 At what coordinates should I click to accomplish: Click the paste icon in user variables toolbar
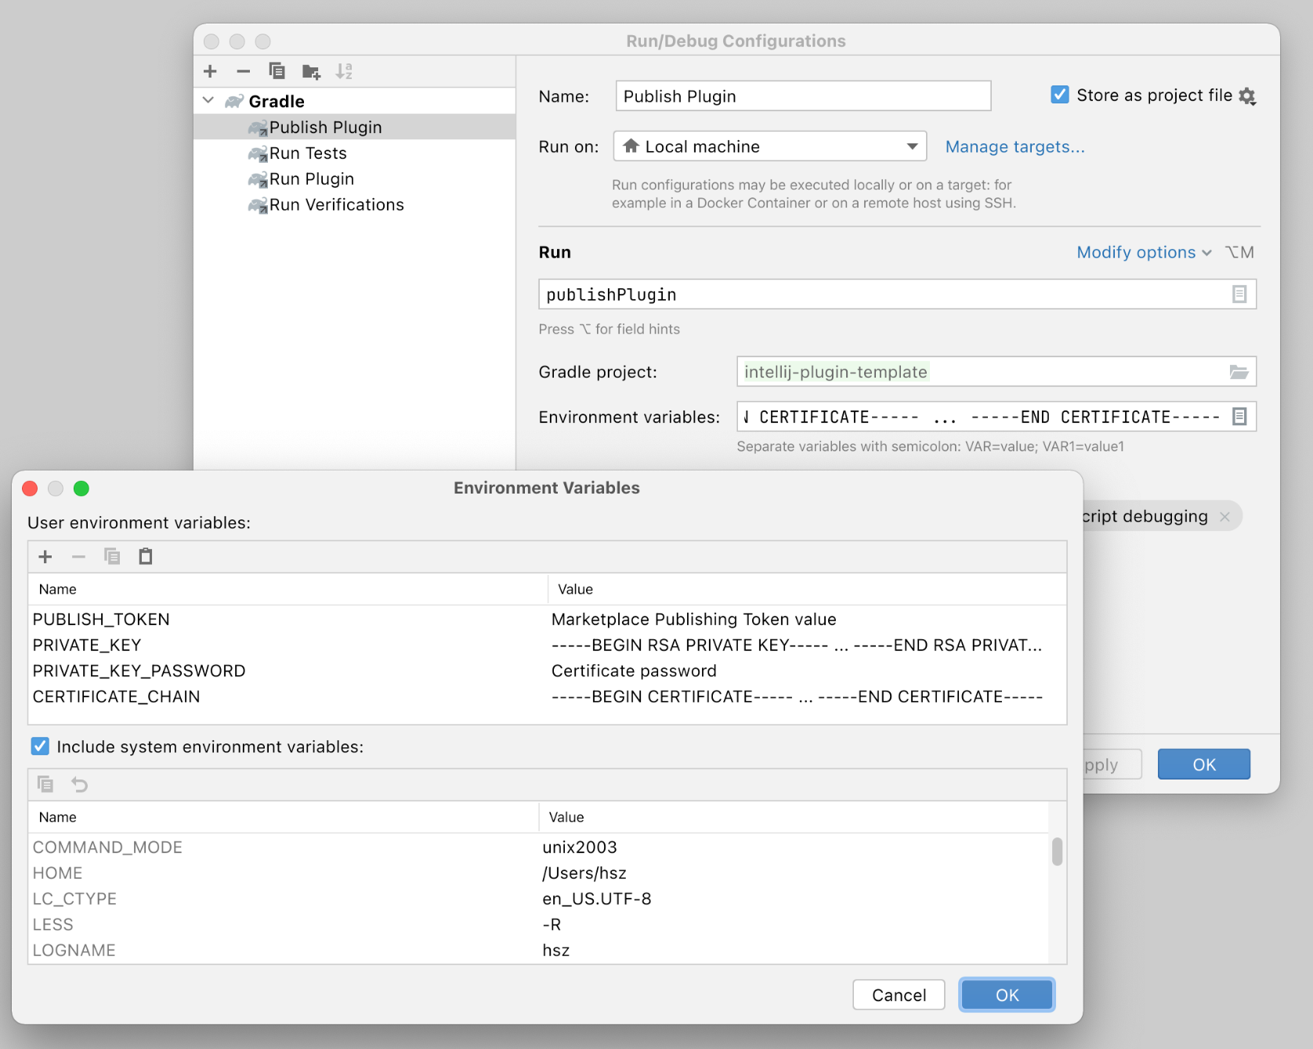point(146,557)
